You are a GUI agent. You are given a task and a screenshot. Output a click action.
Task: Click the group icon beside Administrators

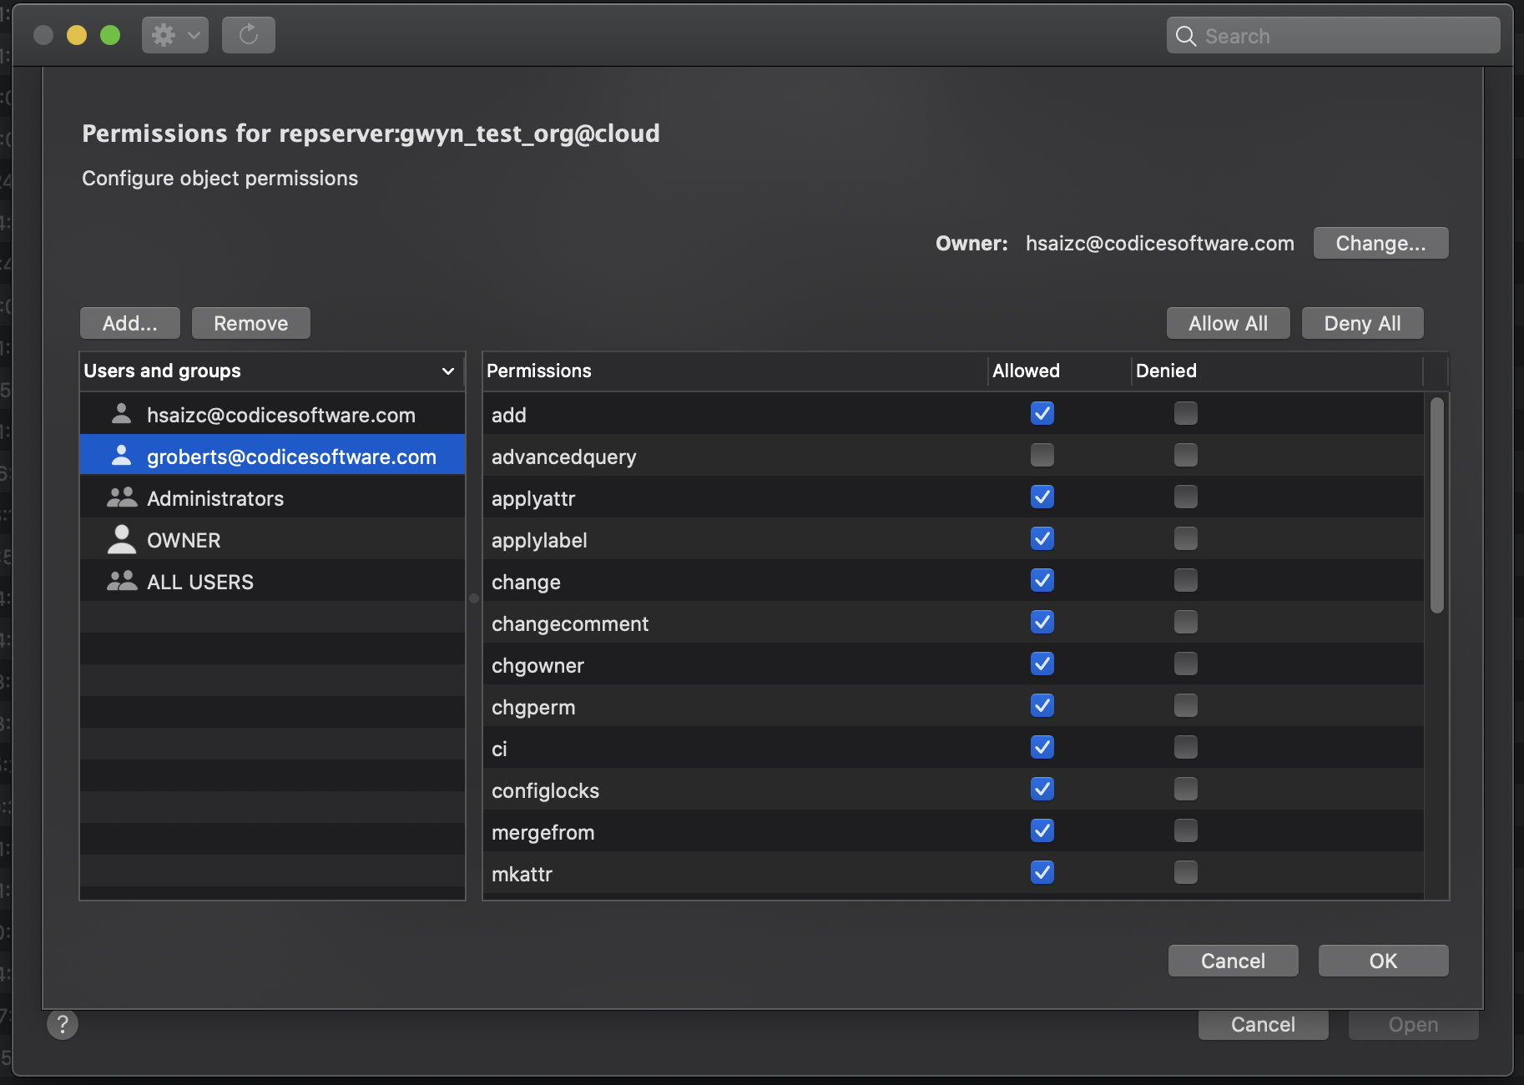click(122, 497)
